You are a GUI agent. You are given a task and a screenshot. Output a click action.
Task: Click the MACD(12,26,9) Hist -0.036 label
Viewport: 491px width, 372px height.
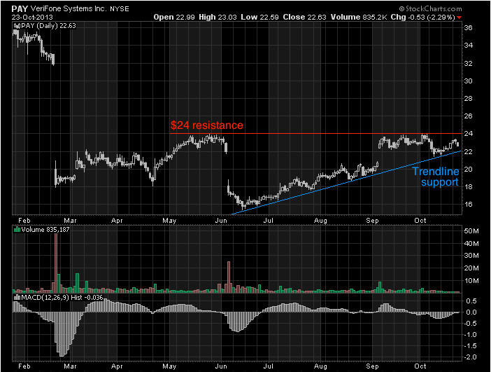click(62, 297)
